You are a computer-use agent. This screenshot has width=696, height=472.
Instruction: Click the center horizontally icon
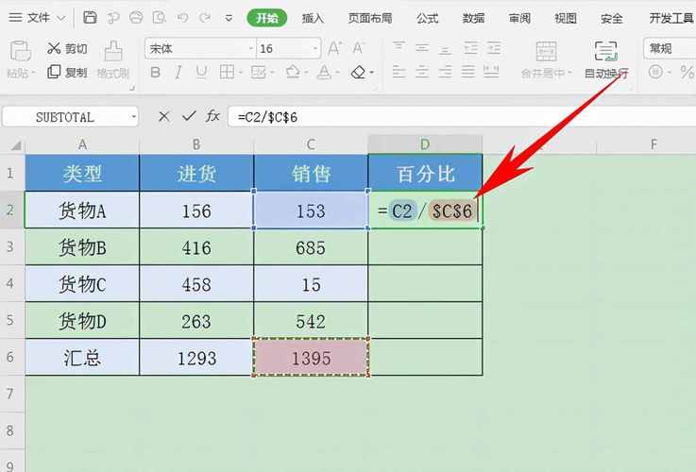point(422,72)
